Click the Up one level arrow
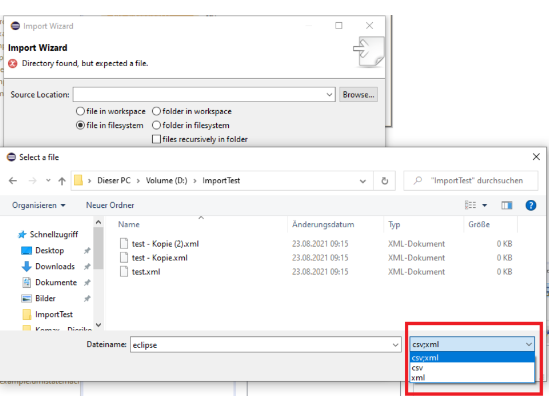This screenshot has width=549, height=411. [x=62, y=181]
